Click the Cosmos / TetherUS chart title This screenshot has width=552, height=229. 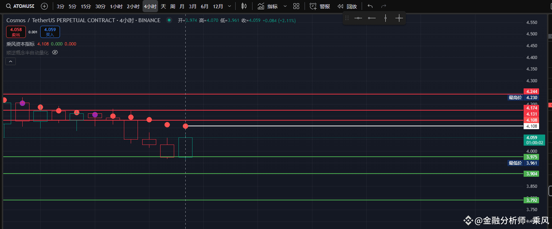click(x=83, y=20)
